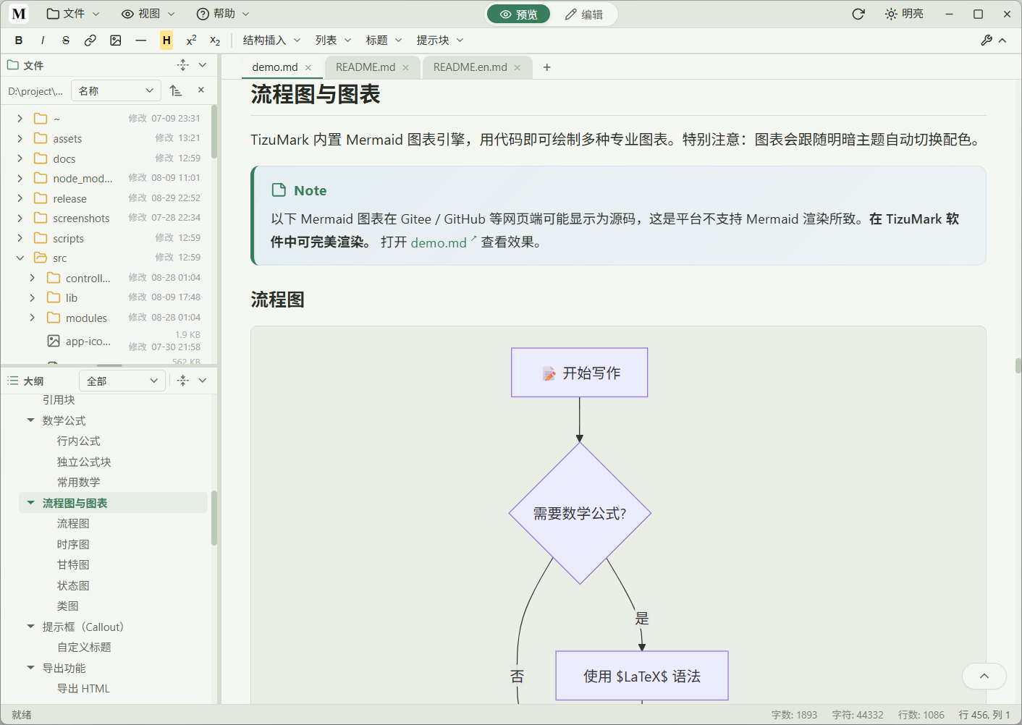The image size is (1022, 725).
Task: Apply italic formatting icon
Action: coord(43,41)
